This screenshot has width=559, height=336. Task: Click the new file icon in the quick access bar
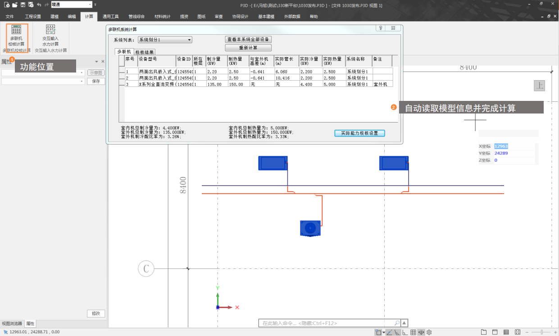click(x=7, y=5)
